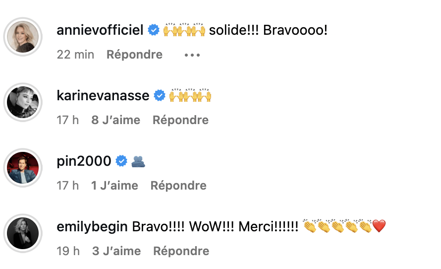Visit emilybegin's profile via username

click(93, 227)
